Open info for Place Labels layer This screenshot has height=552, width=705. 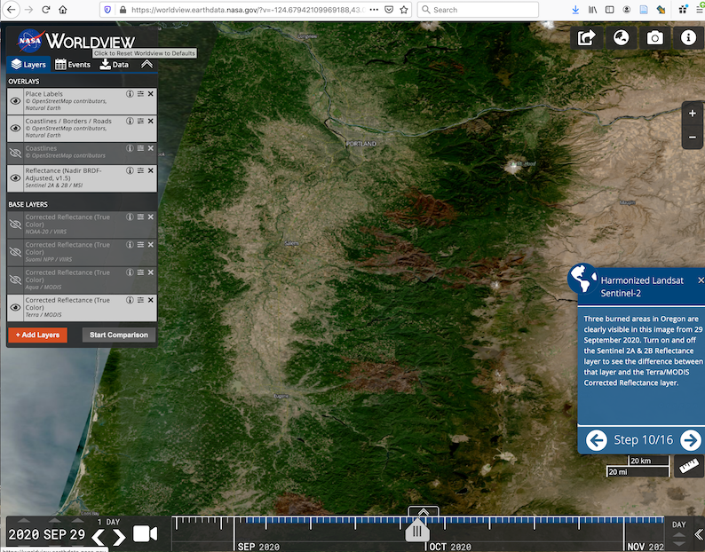(x=130, y=94)
